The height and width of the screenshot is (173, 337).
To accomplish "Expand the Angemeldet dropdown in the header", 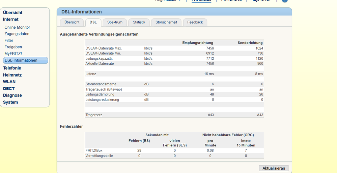I will tap(168, 1).
